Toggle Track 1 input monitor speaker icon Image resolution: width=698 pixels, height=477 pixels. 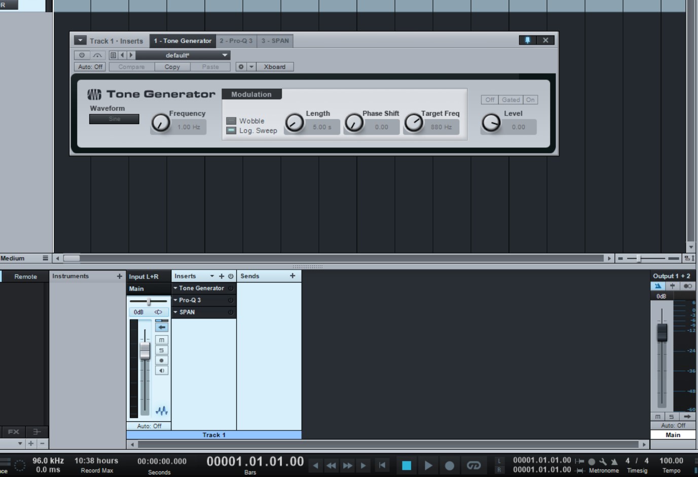[161, 371]
